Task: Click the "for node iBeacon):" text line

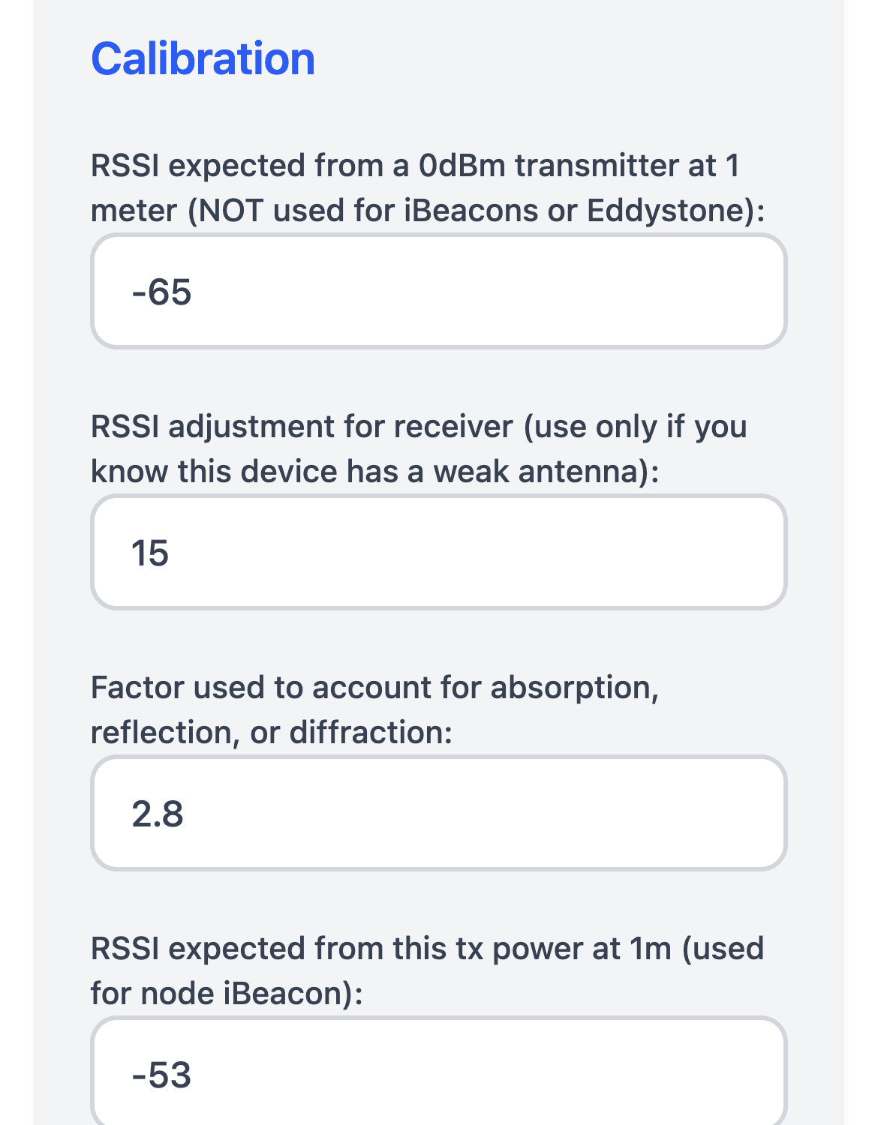Action: point(227,994)
